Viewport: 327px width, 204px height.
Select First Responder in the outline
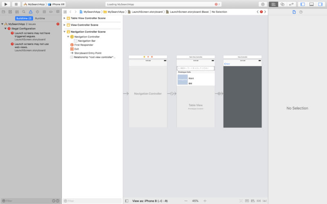84,45
